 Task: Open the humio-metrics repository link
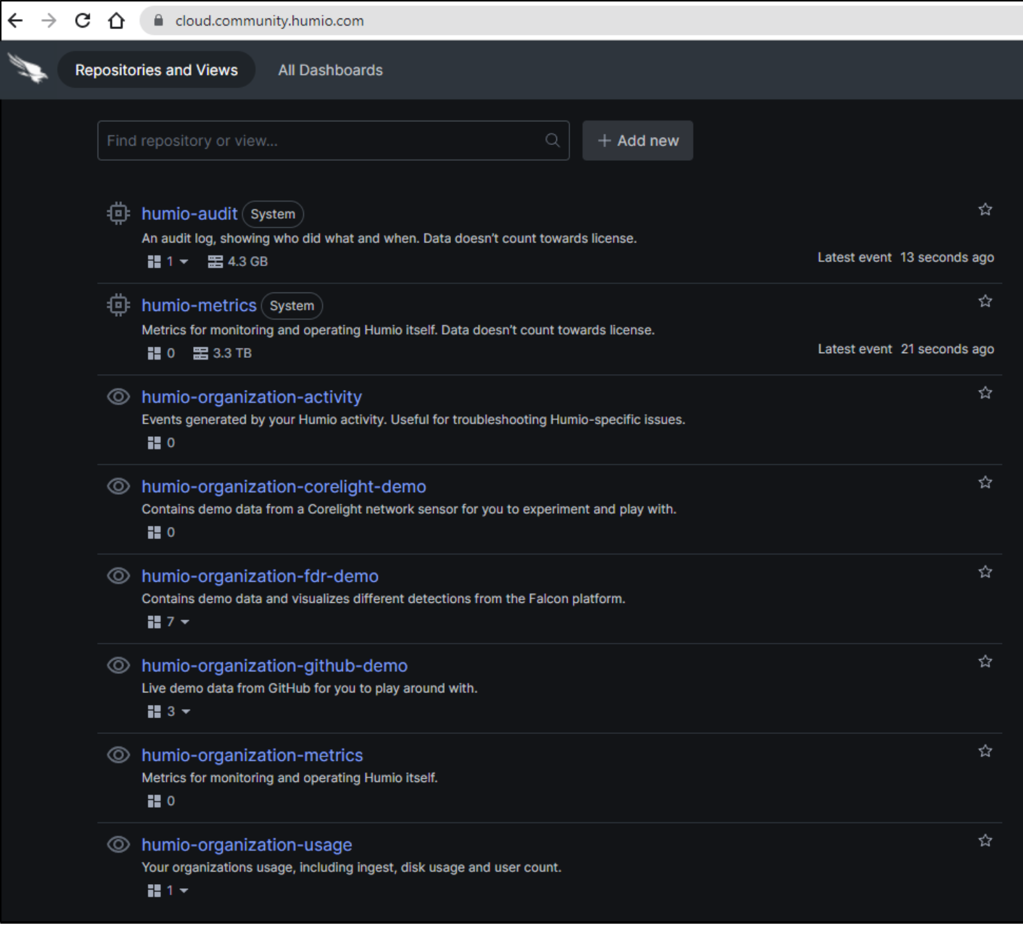point(199,305)
